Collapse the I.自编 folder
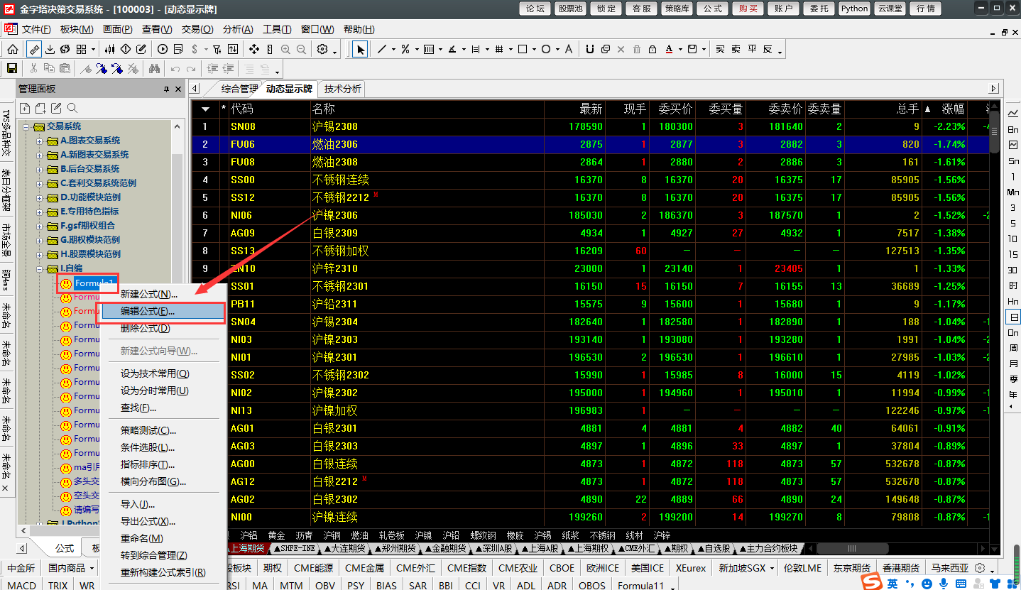Image resolution: width=1021 pixels, height=590 pixels. (x=40, y=268)
